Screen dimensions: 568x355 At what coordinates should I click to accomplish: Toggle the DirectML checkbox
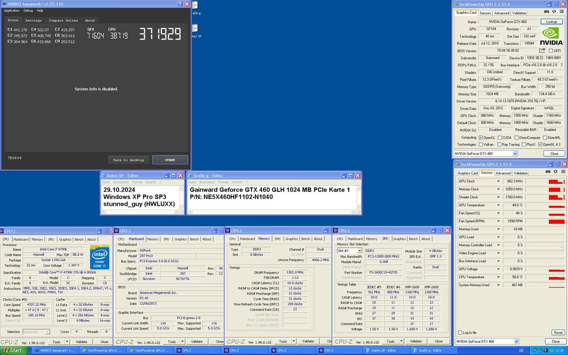[545, 138]
